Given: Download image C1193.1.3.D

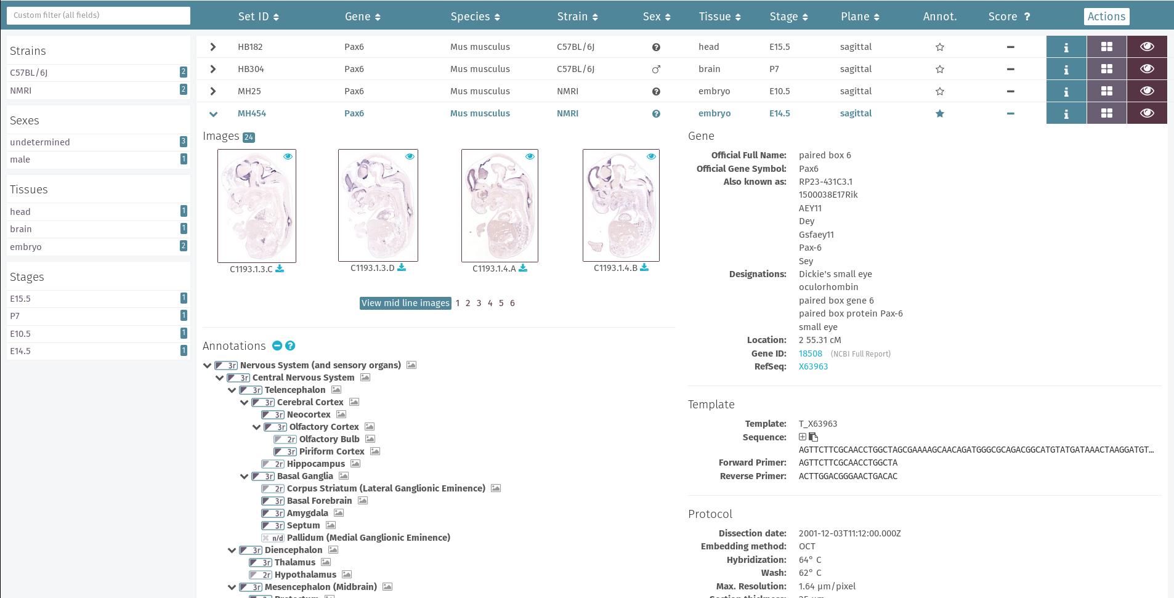Looking at the screenshot, I should click(x=402, y=267).
